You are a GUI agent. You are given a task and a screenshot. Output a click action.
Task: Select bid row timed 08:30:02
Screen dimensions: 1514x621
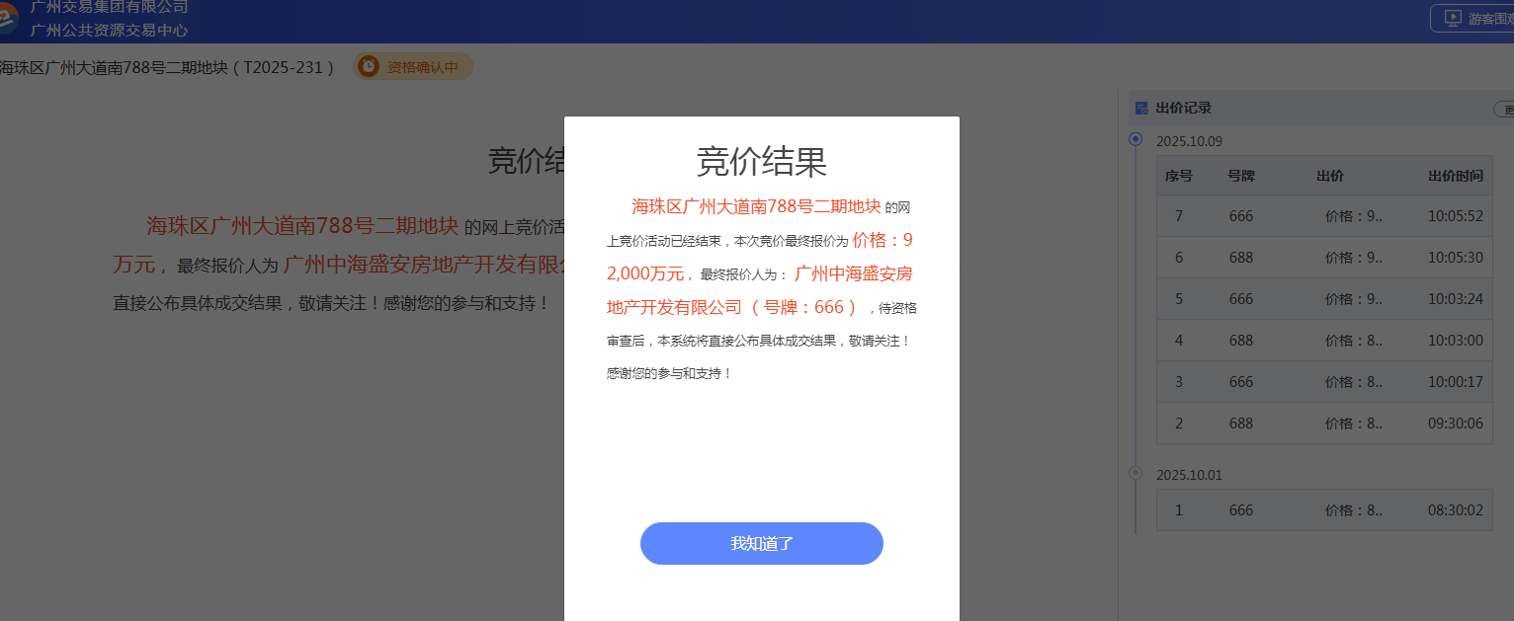click(1324, 510)
